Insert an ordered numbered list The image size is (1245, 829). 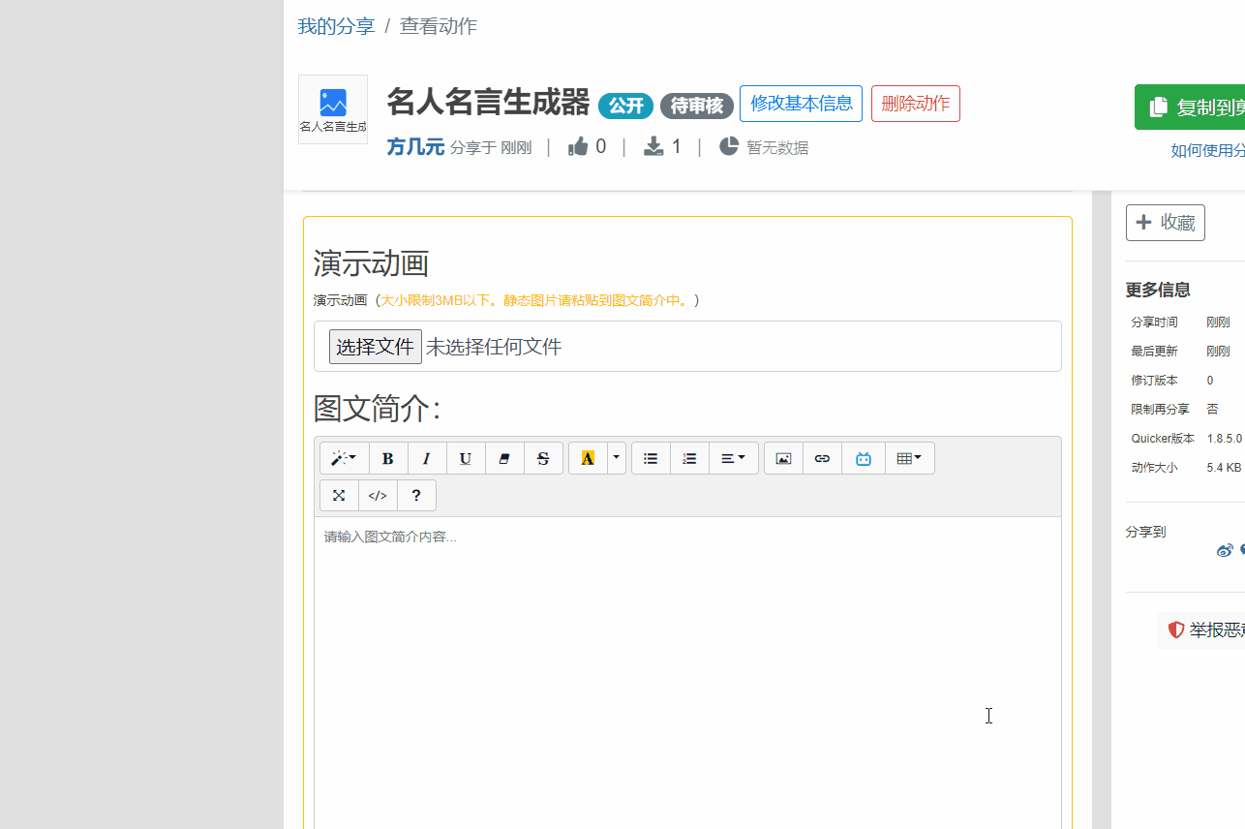pos(689,458)
